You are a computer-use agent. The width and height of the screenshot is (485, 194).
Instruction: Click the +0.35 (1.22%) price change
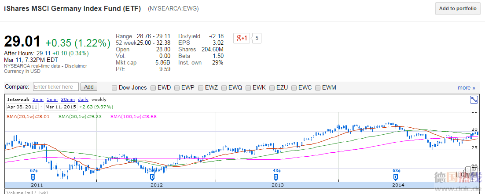pyautogui.click(x=78, y=43)
